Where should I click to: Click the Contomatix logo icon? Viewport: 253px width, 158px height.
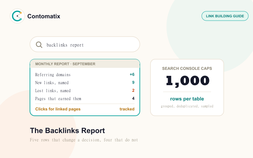pos(17,16)
